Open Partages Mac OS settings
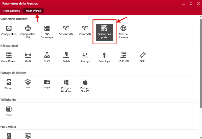Screen dimensions: 202x139 click(85, 86)
